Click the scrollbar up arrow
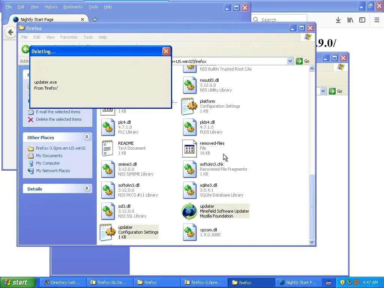 point(312,69)
